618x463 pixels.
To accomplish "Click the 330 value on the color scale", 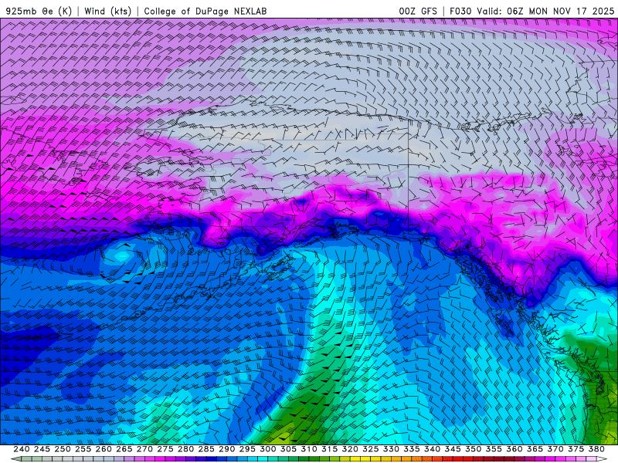I will point(391,449).
